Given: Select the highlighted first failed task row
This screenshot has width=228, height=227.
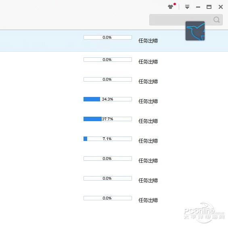Looking at the screenshot, I should click(x=114, y=41).
